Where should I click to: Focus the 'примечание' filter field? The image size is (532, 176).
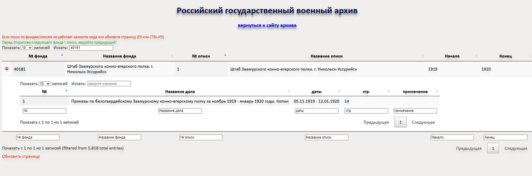(x=415, y=111)
